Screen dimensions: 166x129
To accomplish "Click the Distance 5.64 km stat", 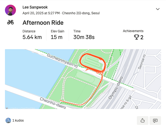I will 32,35.
